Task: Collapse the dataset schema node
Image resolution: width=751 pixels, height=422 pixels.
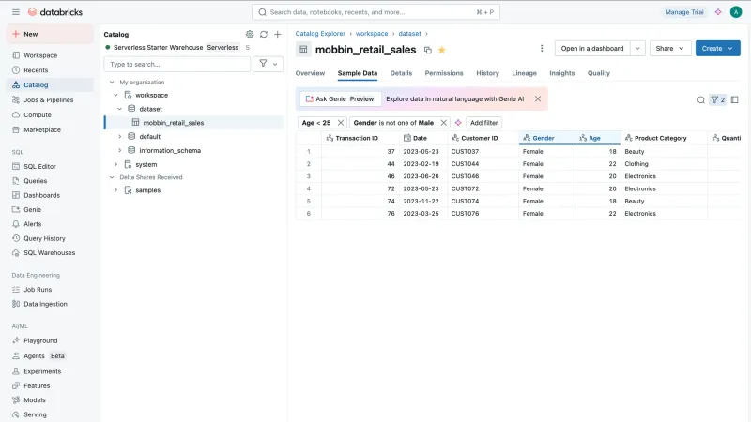Action: pyautogui.click(x=120, y=109)
